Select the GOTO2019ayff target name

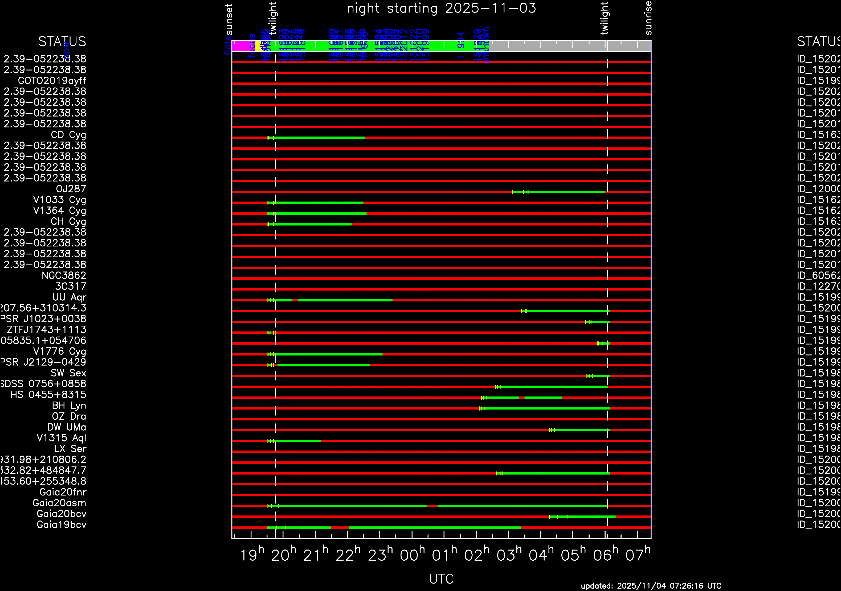point(52,81)
